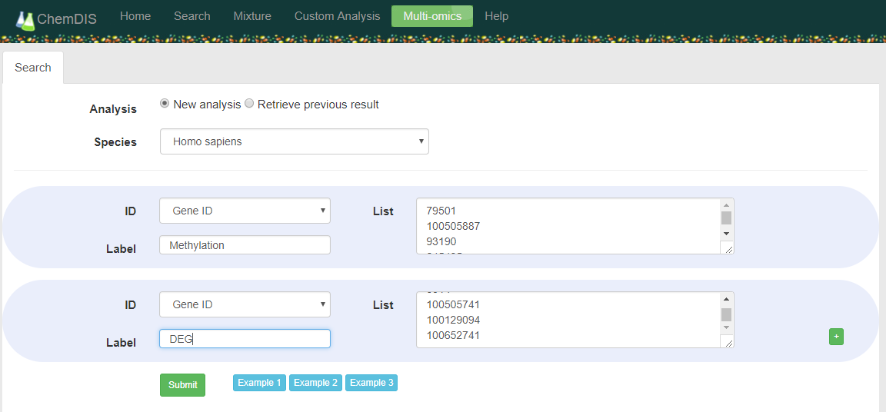Image resolution: width=886 pixels, height=412 pixels.
Task: Open the second Gene ID type dropdown
Action: coord(245,304)
